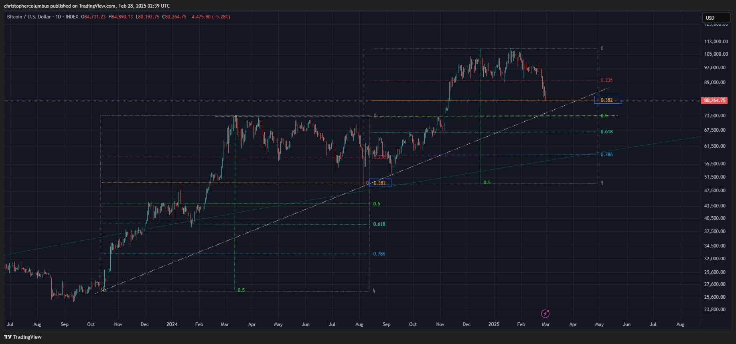Open the USD currency selector

[715, 18]
